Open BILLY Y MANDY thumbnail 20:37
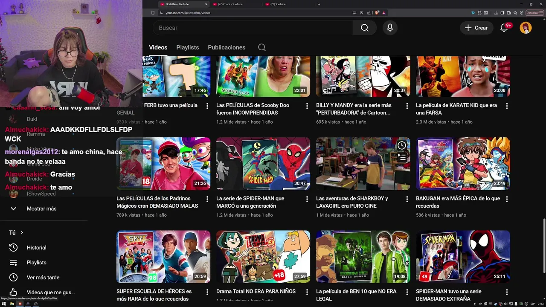Viewport: 546px width, 307px height. tap(363, 77)
